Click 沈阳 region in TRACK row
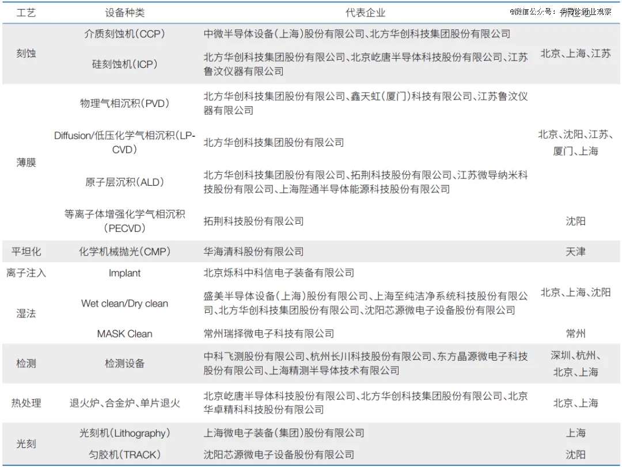The width and height of the screenshot is (622, 467). [x=575, y=454]
